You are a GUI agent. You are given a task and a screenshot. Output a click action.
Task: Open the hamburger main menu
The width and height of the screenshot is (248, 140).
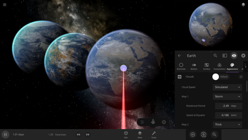click(5, 5)
